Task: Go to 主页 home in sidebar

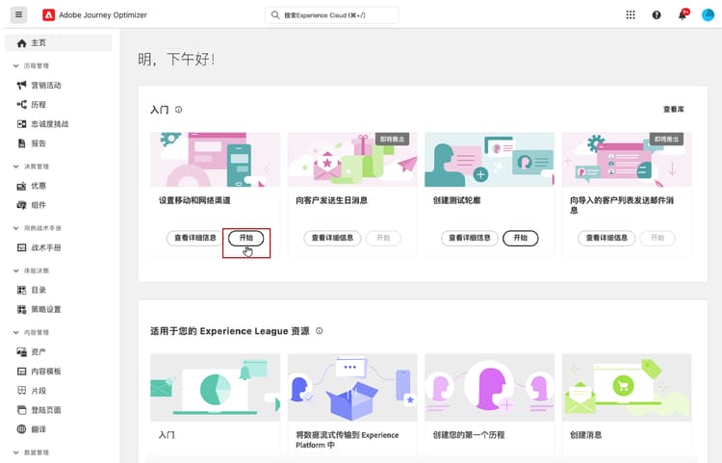Action: 58,42
